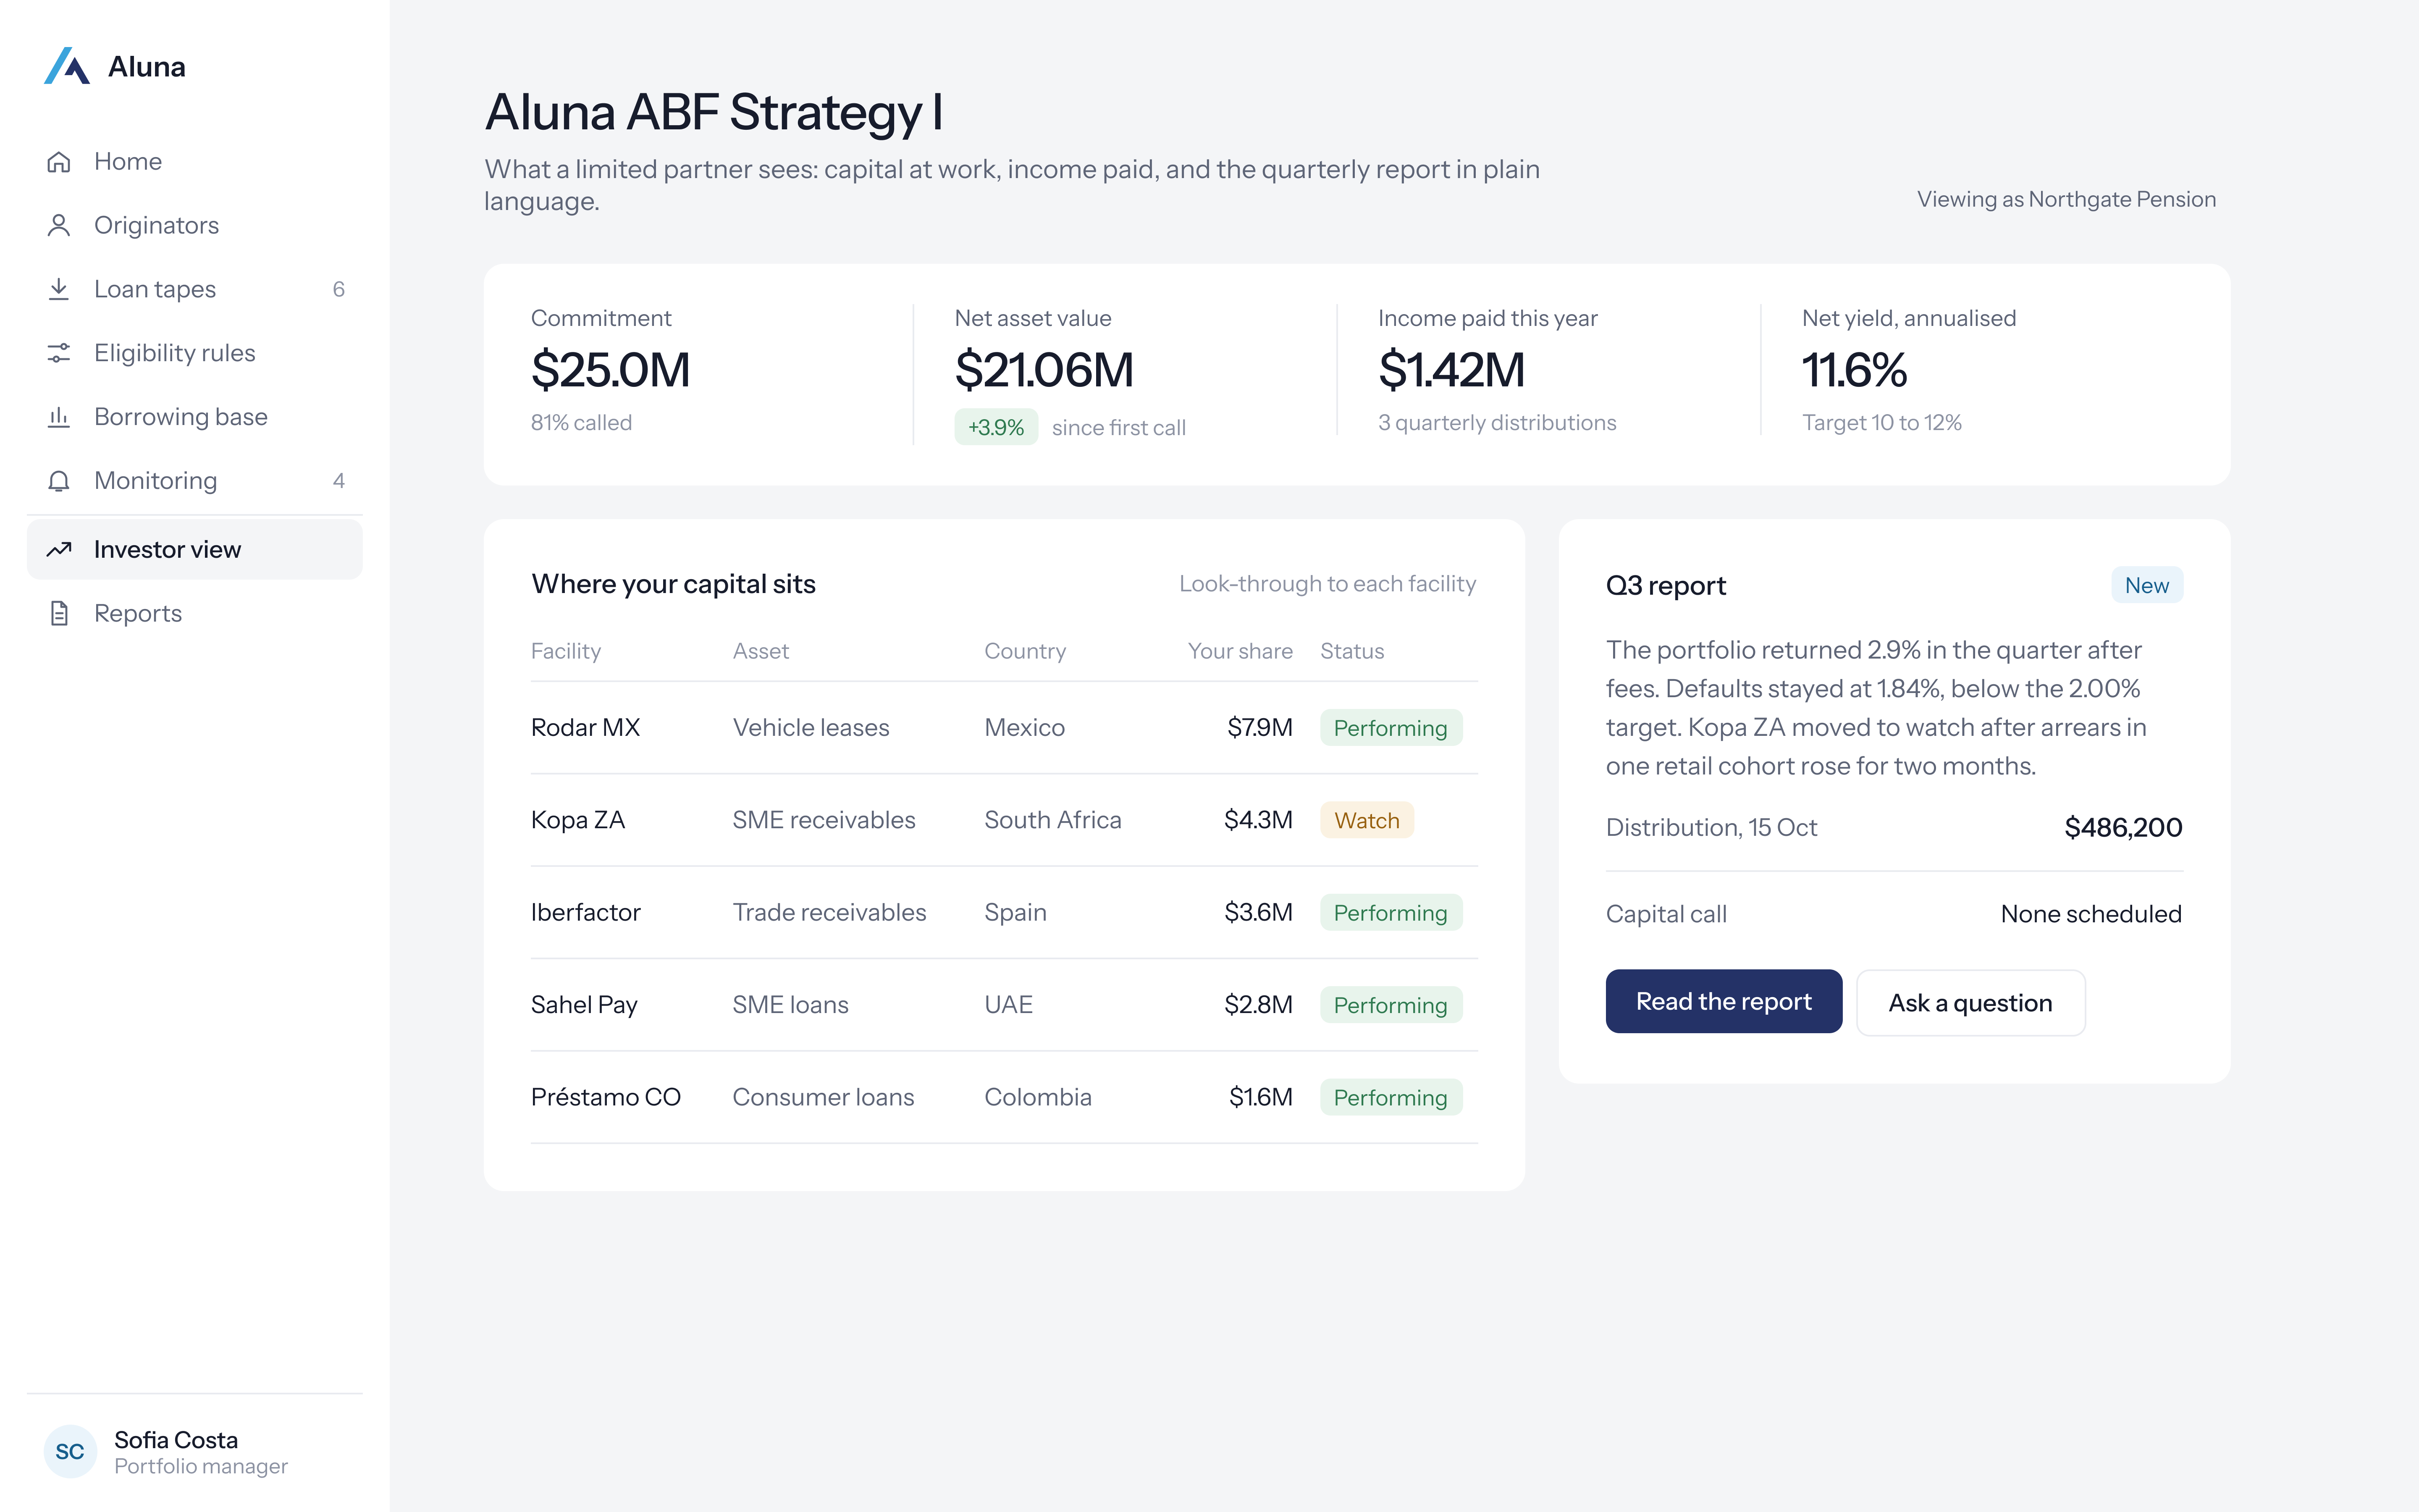Viewport: 2419px width, 1512px height.
Task: Open Borrowing base page
Action: pyautogui.click(x=195, y=417)
